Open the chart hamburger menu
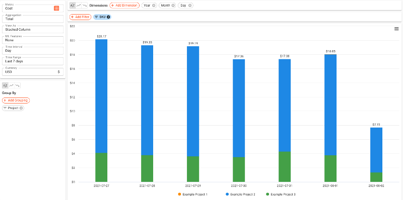The image size is (403, 200). point(396,29)
